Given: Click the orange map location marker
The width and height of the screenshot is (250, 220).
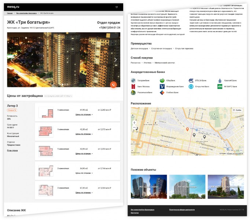Looking at the screenshot, I should pyautogui.click(x=187, y=129).
